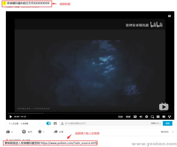This screenshot has width=177, height=147.
Task: Enter web fullscreen mode icon
Action: (x=164, y=117)
